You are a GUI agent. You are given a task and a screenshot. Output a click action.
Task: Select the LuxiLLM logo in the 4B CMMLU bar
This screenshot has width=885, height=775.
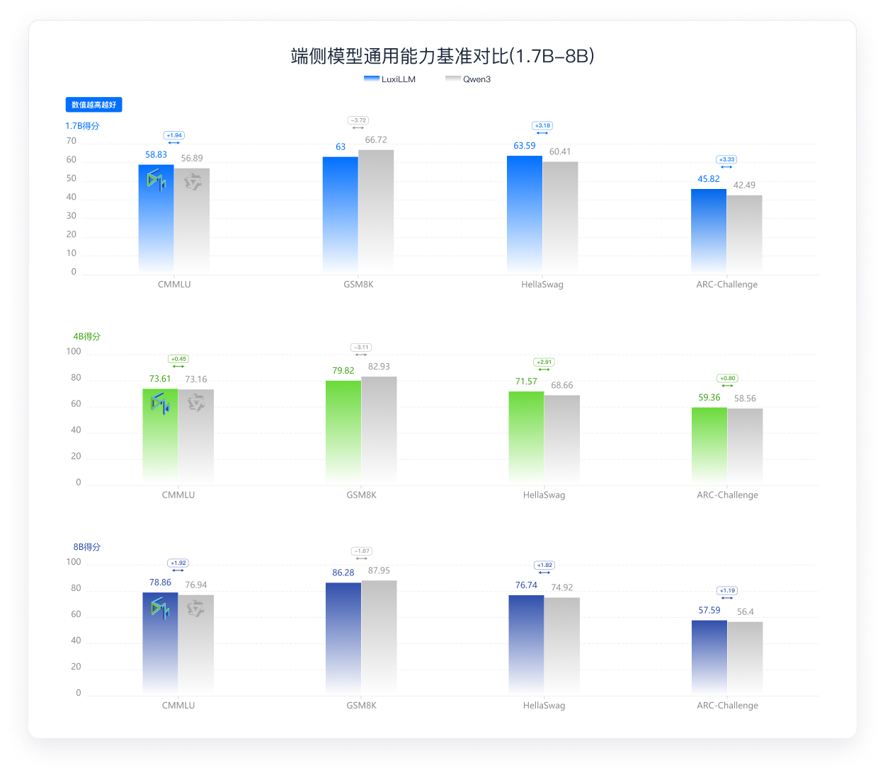[159, 405]
